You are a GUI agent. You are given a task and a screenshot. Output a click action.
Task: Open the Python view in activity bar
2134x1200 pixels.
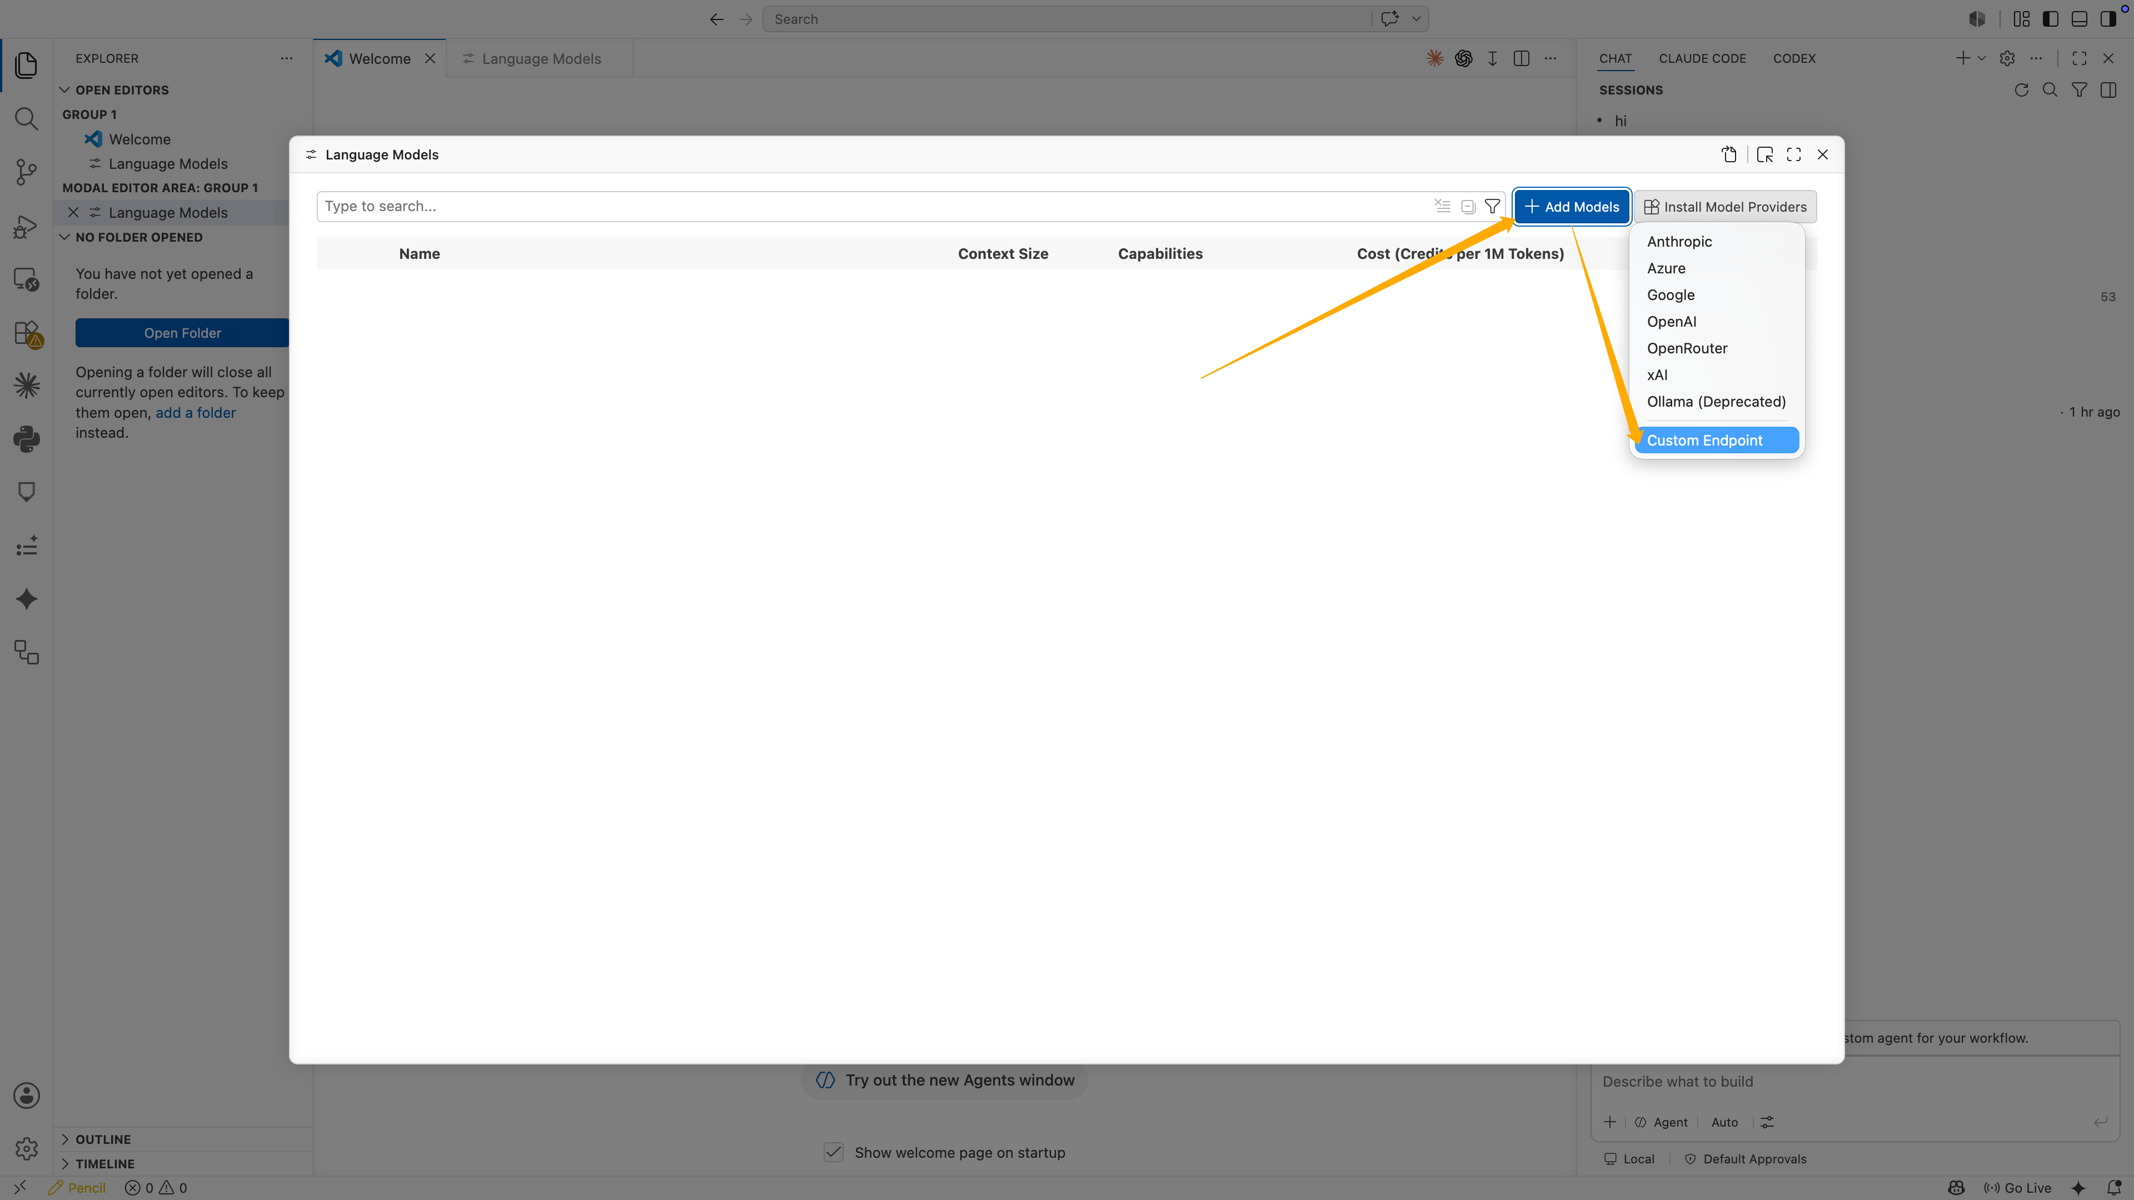click(27, 439)
